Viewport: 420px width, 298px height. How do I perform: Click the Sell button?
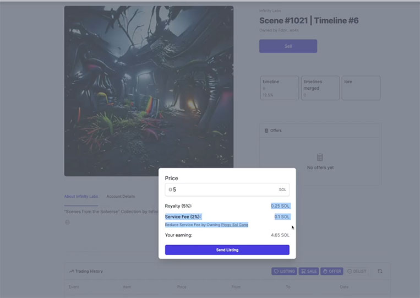tap(288, 46)
